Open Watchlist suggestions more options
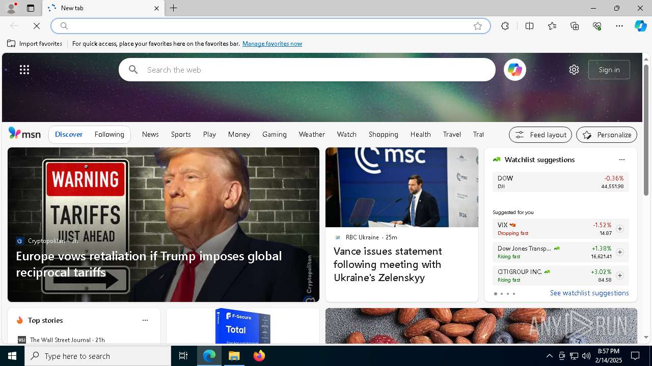Viewport: 652px width, 366px height. (622, 160)
